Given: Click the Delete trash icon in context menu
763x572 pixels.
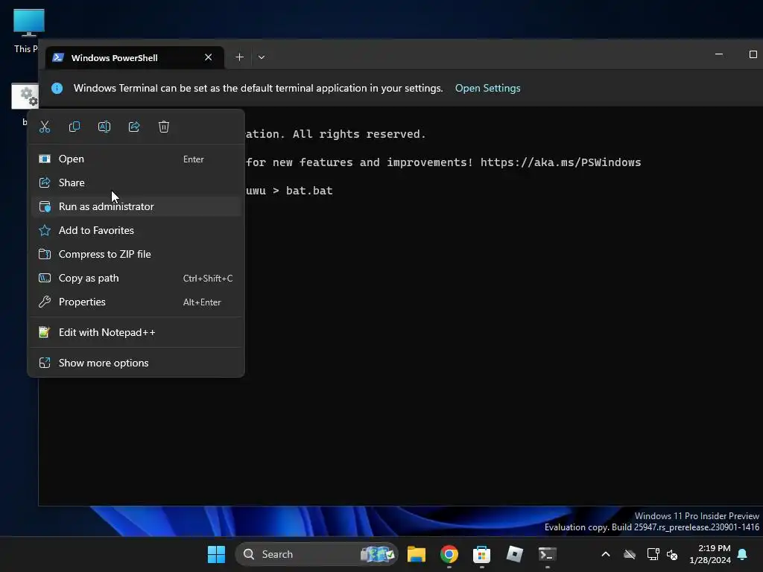Looking at the screenshot, I should click(x=164, y=127).
